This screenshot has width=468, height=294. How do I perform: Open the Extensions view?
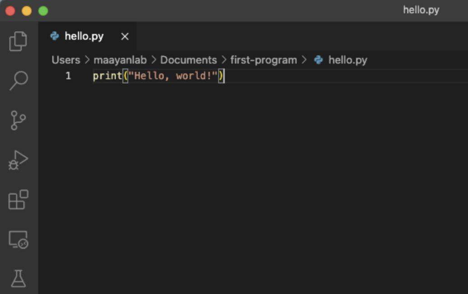click(x=19, y=200)
